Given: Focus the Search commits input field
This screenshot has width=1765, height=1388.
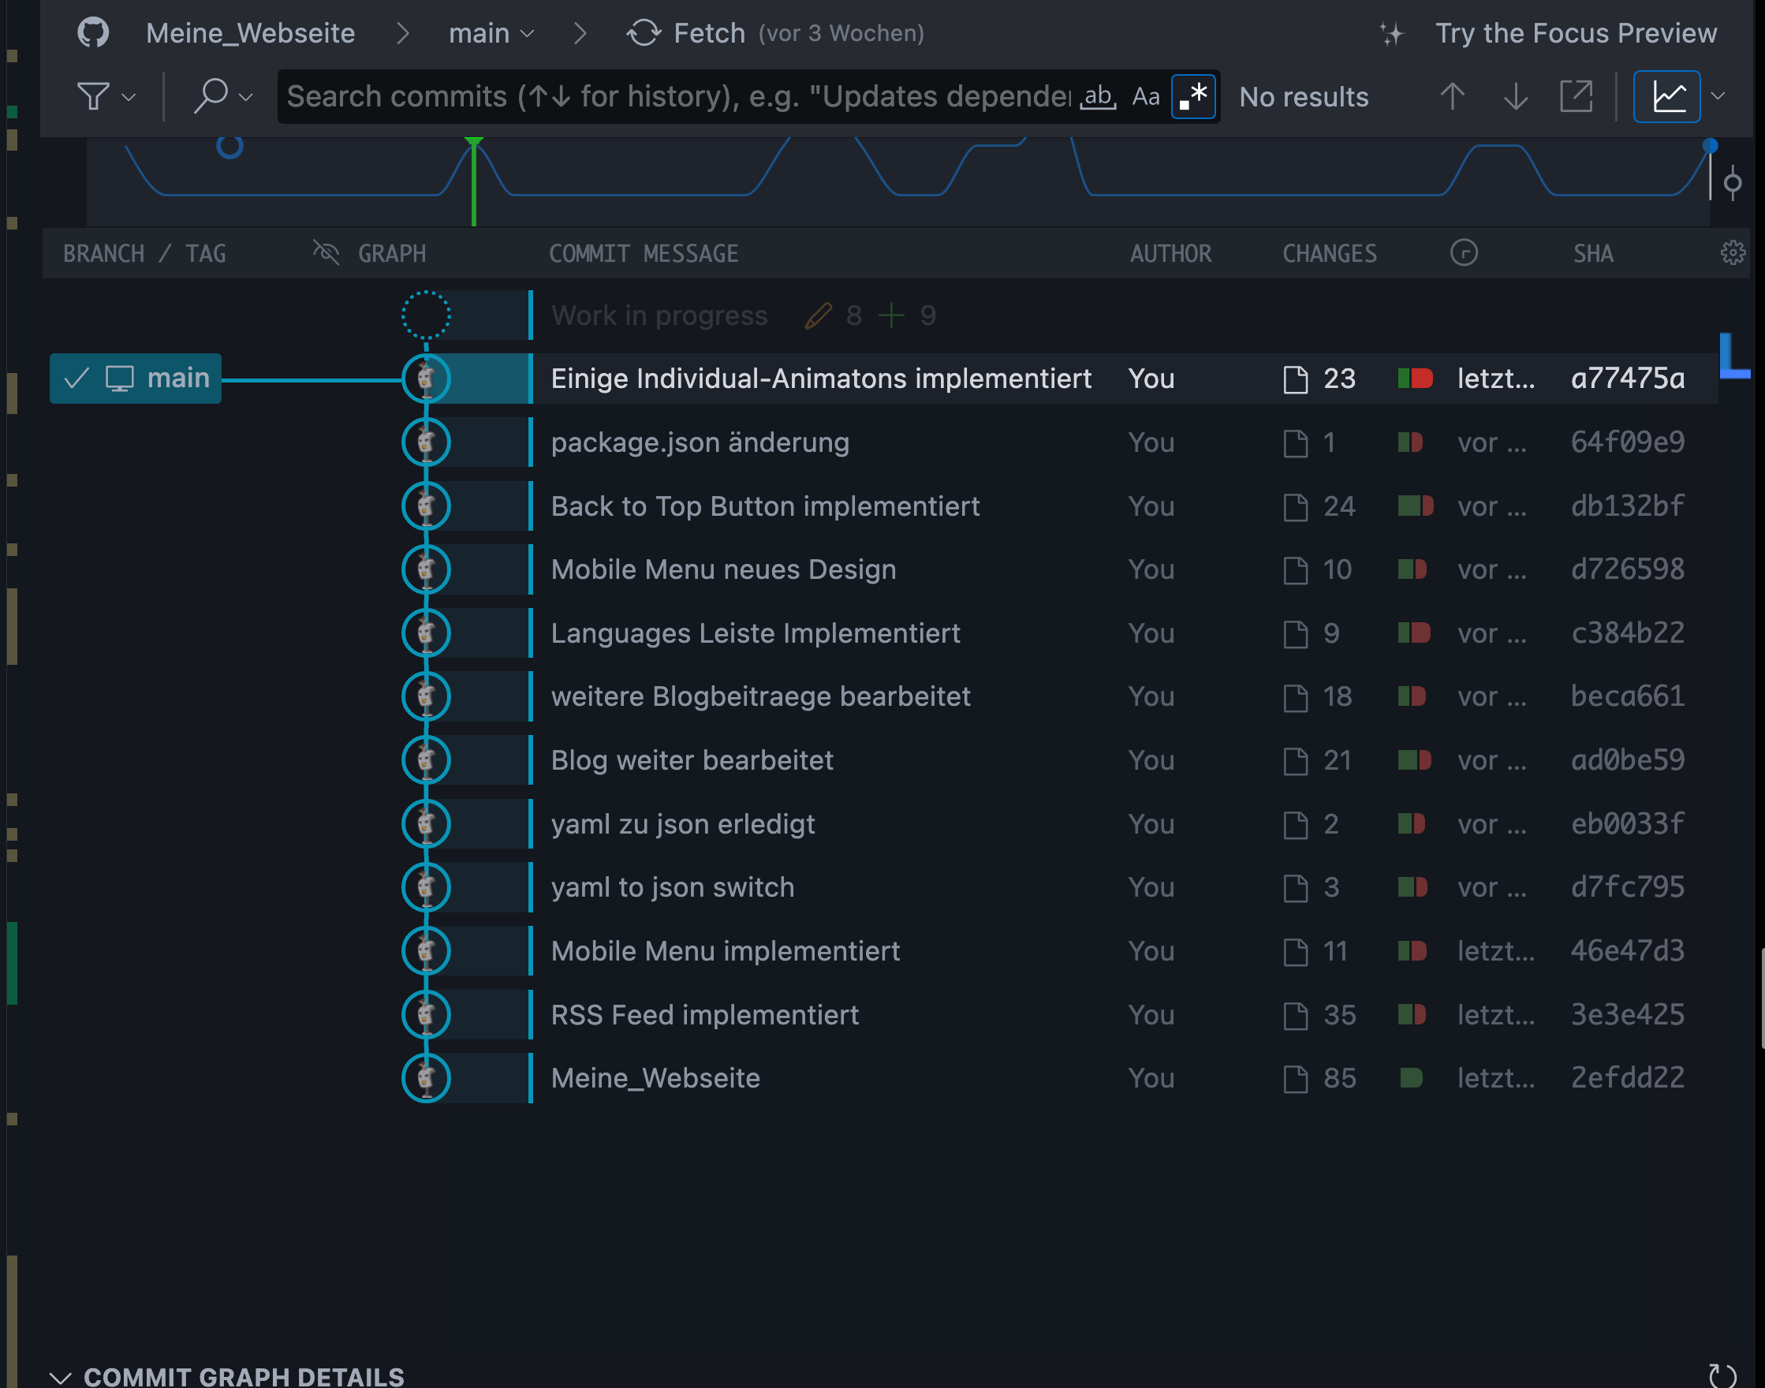Looking at the screenshot, I should coord(678,97).
